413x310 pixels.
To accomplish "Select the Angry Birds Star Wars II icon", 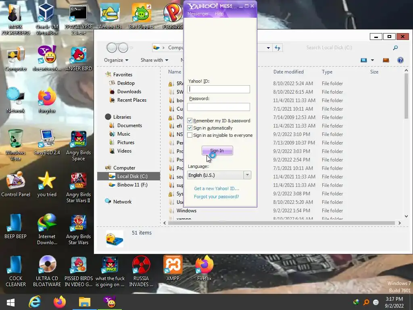I will click(x=79, y=187).
